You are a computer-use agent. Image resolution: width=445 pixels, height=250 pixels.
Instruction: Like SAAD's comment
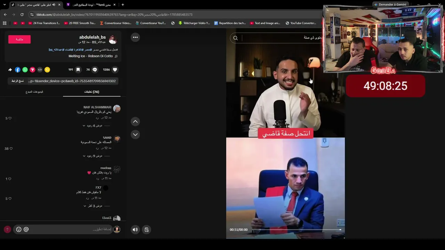point(11,149)
